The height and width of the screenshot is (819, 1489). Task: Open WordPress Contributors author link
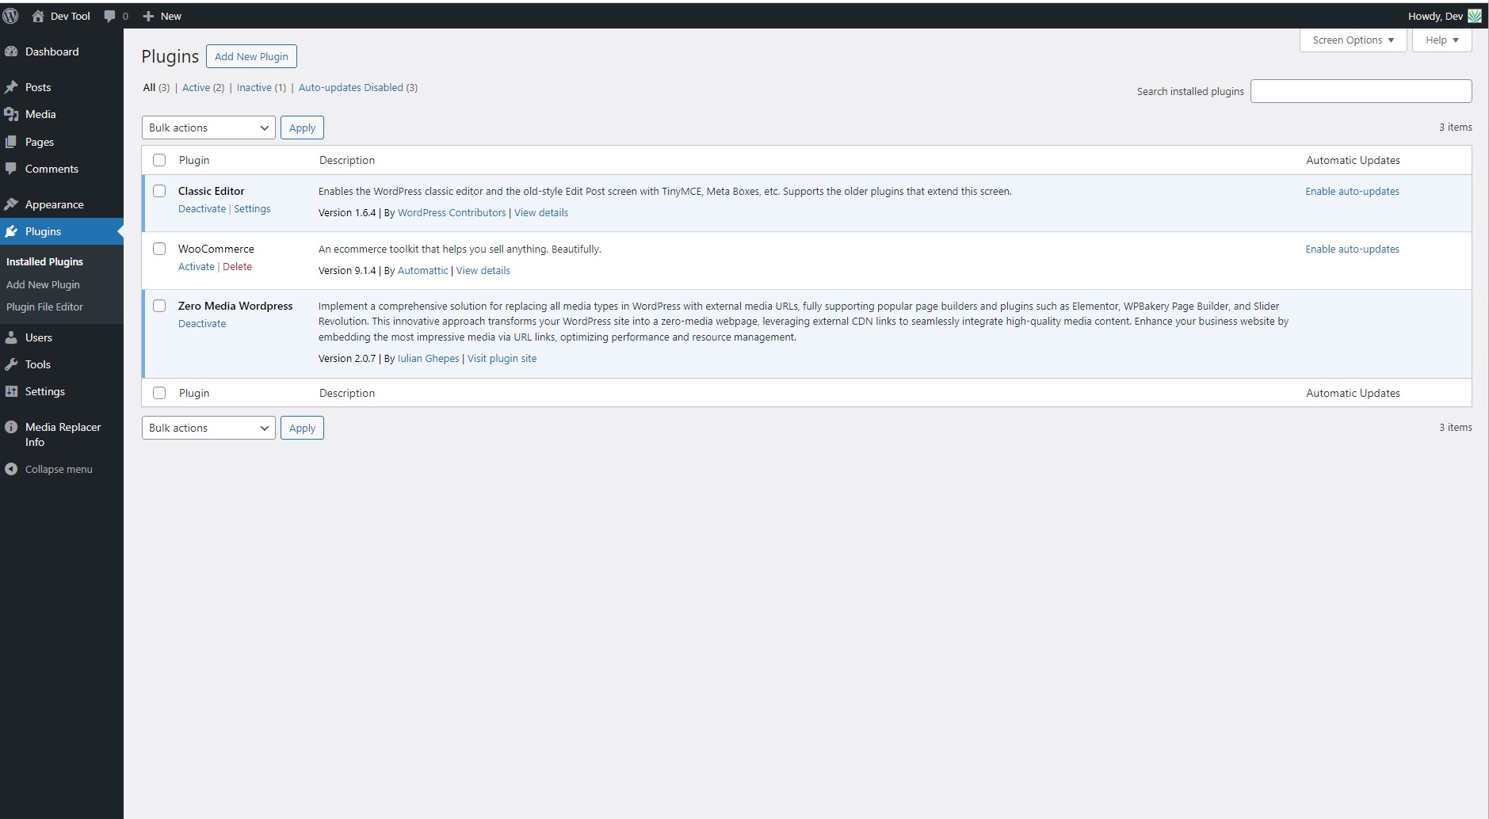pos(452,212)
